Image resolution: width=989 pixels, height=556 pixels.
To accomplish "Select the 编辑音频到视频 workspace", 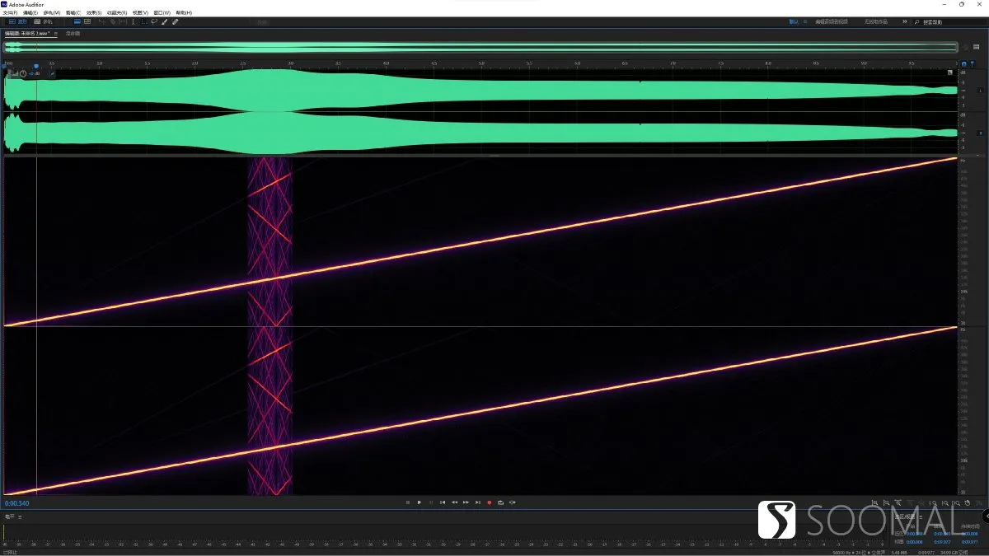I will coord(830,21).
